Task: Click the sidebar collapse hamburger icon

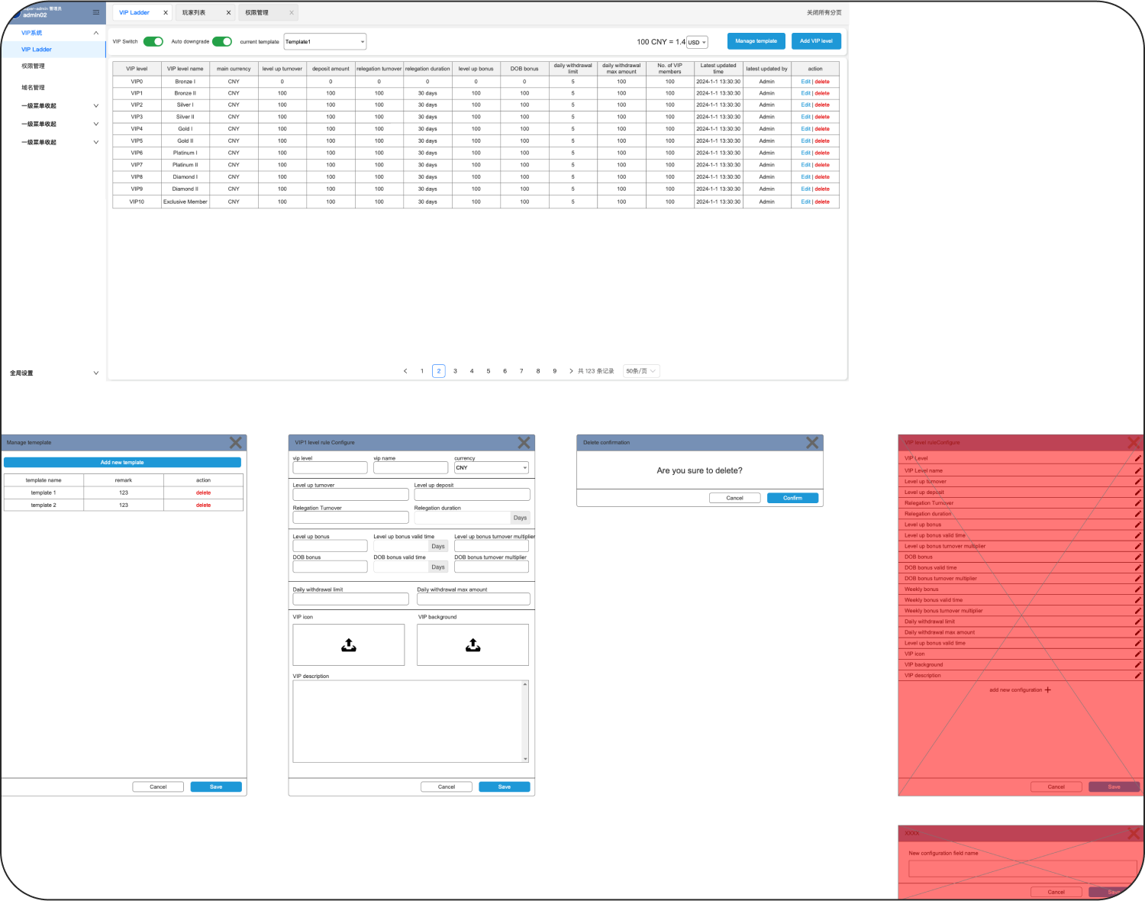Action: point(96,12)
